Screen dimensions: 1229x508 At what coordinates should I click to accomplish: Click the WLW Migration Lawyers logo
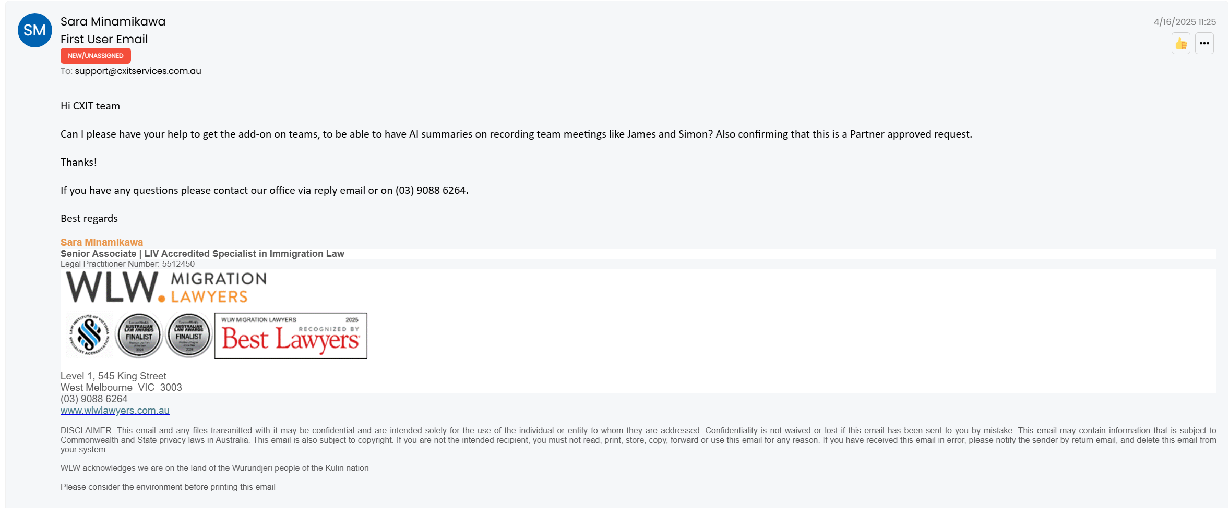coord(166,288)
